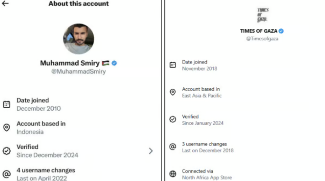Image resolution: width=325 pixels, height=181 pixels.
Task: Click the back arrow icon
Action: (x=5, y=4)
